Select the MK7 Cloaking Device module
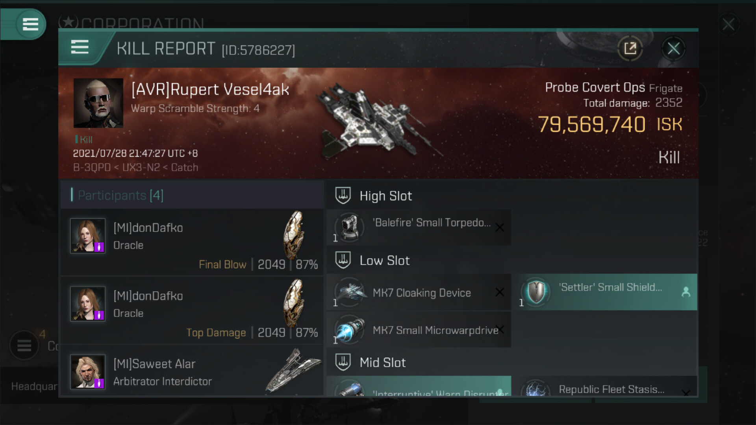Image resolution: width=756 pixels, height=425 pixels. [x=419, y=292]
